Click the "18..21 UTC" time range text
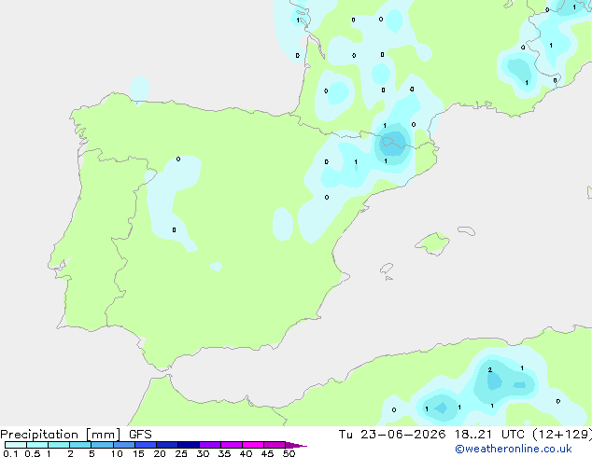 pos(489,435)
